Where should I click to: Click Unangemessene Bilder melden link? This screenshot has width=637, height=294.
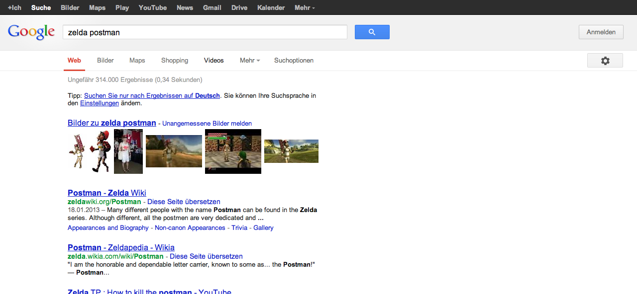[x=207, y=123]
